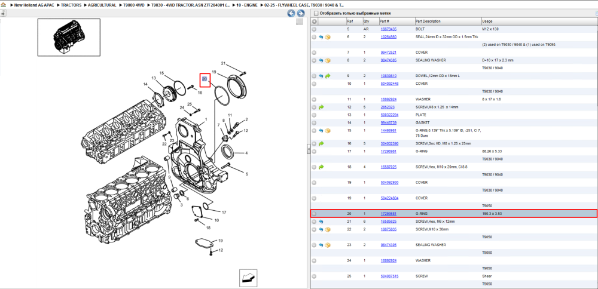This screenshot has width=598, height=289.
Task: Open part number 504087515 link
Action: coord(389,276)
